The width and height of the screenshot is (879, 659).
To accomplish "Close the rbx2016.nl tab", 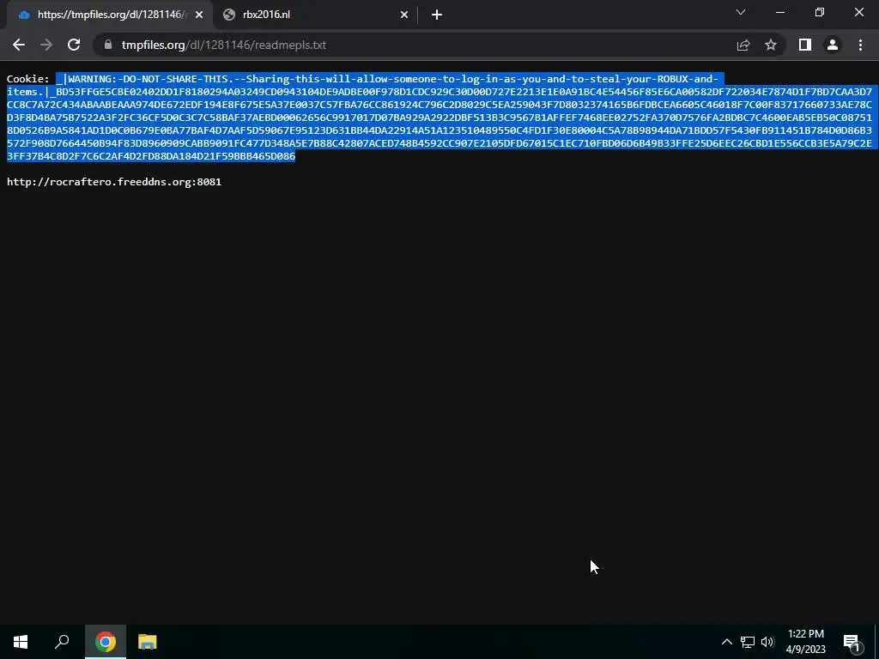I will (404, 15).
